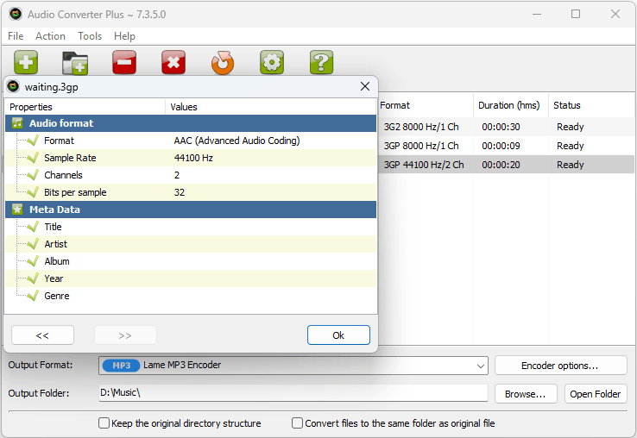Click the check icon next to Sample Rate
The width and height of the screenshot is (637, 438).
33,158
